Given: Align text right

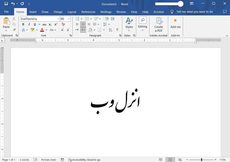Looking at the screenshot, I should 89,24.
